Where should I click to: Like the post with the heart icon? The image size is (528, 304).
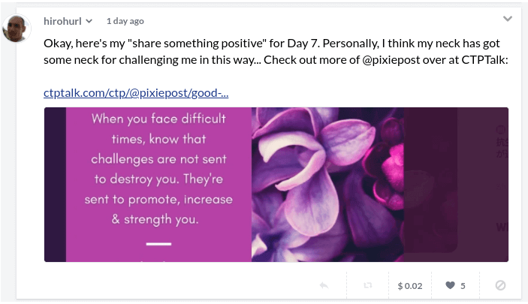pyautogui.click(x=450, y=285)
